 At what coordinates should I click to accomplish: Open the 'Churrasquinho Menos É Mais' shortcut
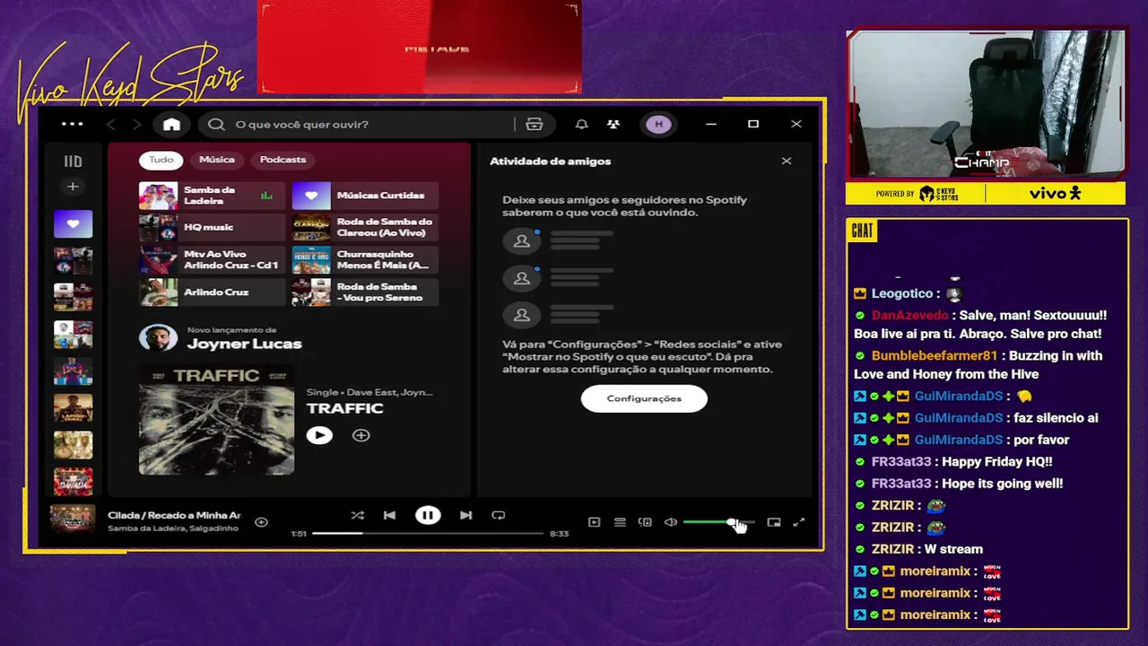click(x=365, y=260)
